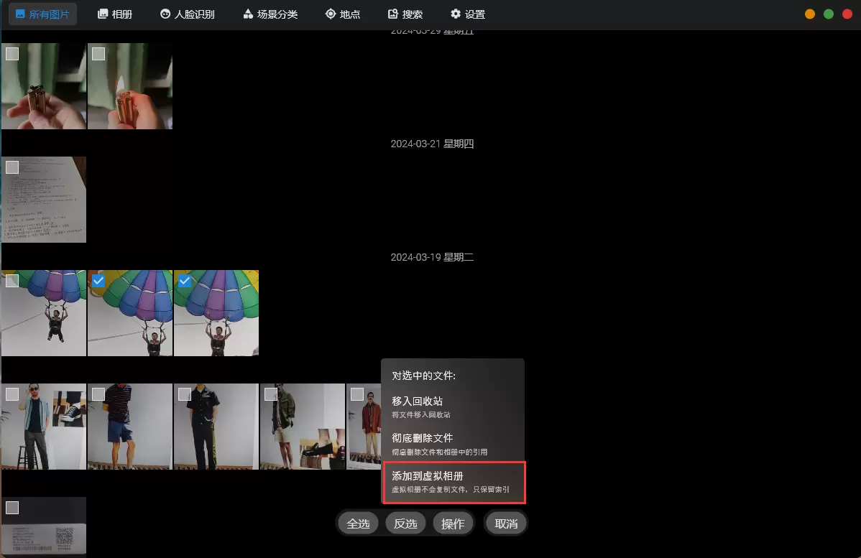Viewport: 861px width, 558px height.
Task: Click the 反选 button
Action: pos(406,524)
